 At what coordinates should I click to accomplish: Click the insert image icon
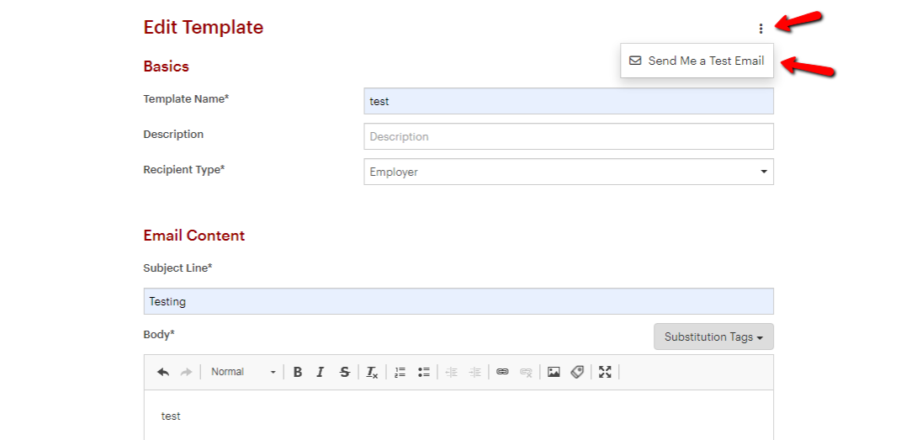(554, 372)
